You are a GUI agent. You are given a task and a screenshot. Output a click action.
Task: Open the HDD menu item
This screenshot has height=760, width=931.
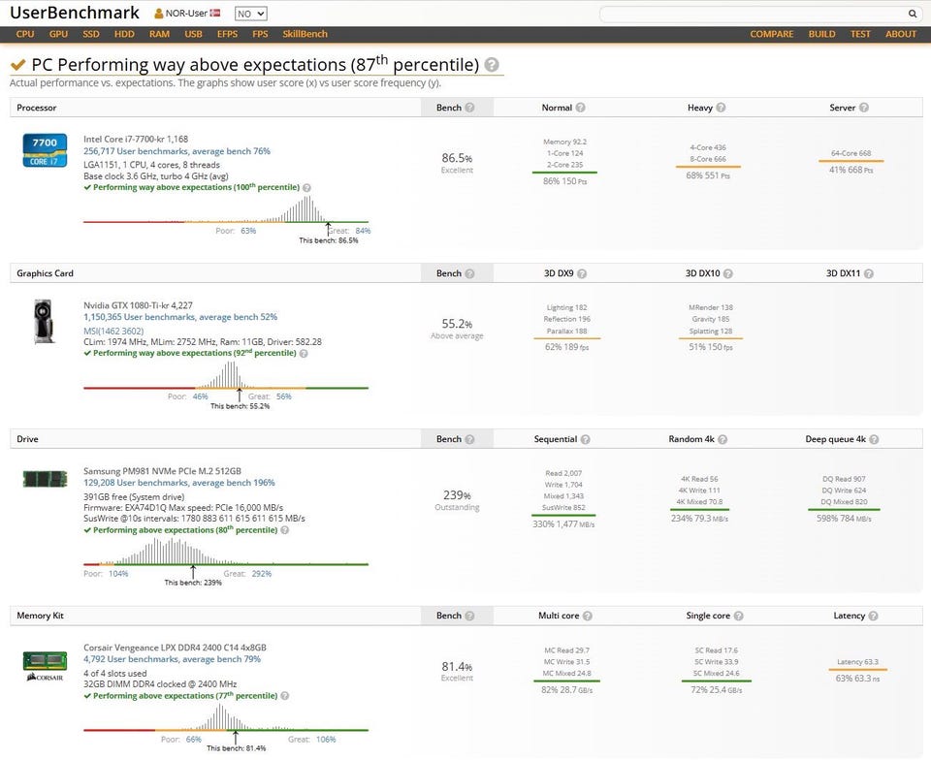point(124,34)
